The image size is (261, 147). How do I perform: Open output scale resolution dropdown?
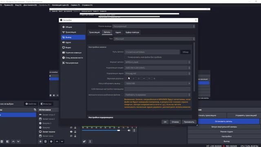pos(157,83)
